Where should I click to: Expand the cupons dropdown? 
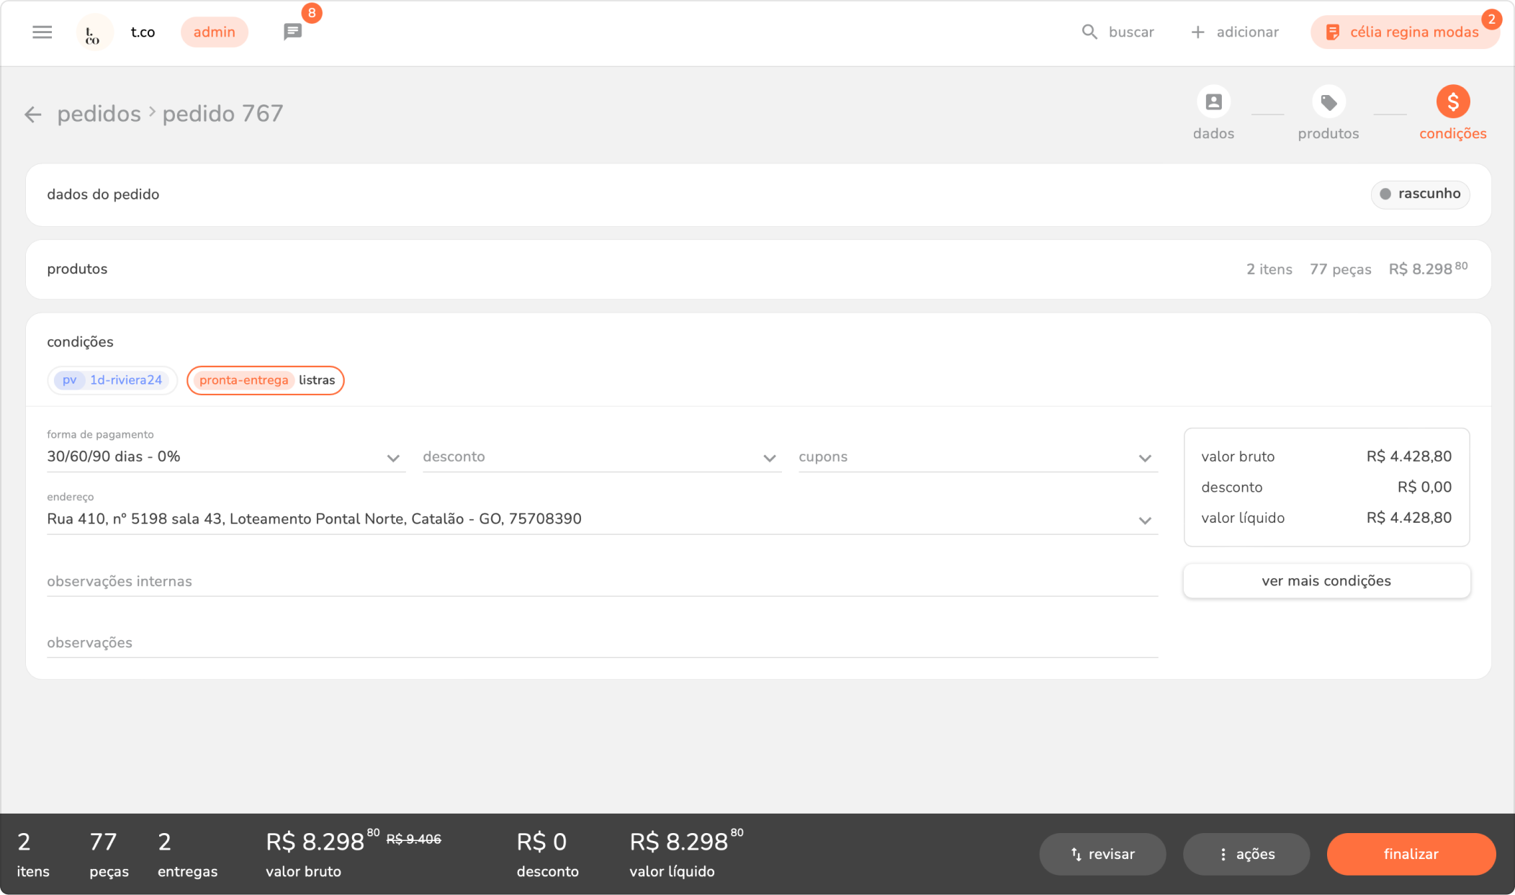(1144, 458)
